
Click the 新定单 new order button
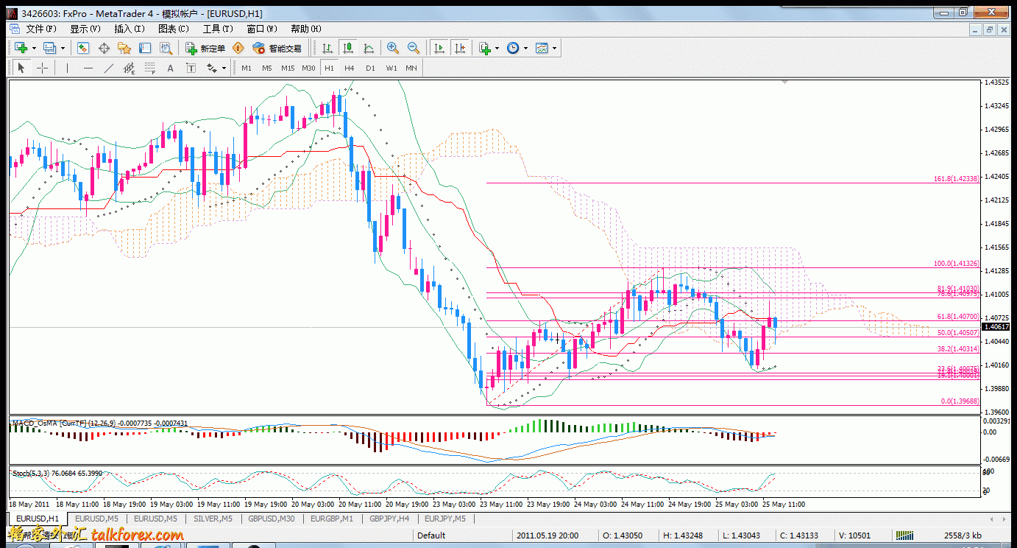(x=205, y=48)
